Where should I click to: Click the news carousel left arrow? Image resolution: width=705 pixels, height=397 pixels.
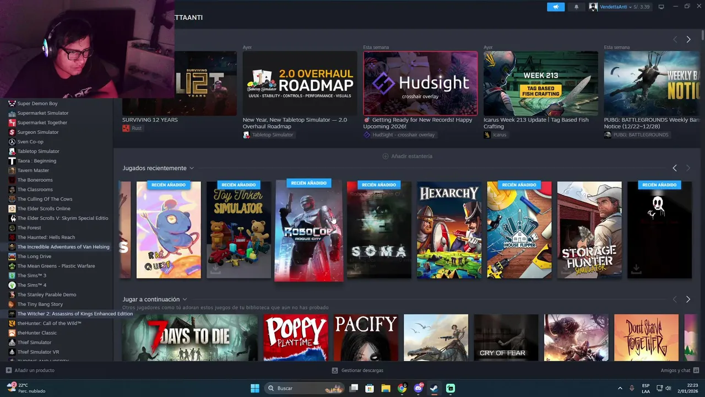coord(675,39)
